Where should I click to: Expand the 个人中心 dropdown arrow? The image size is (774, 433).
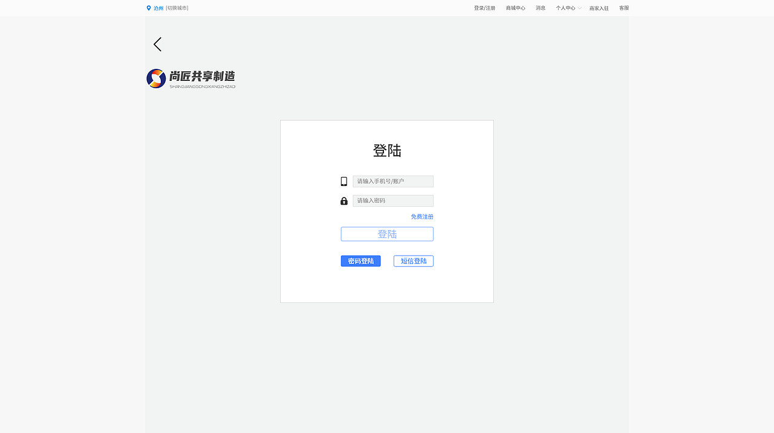[x=580, y=8]
